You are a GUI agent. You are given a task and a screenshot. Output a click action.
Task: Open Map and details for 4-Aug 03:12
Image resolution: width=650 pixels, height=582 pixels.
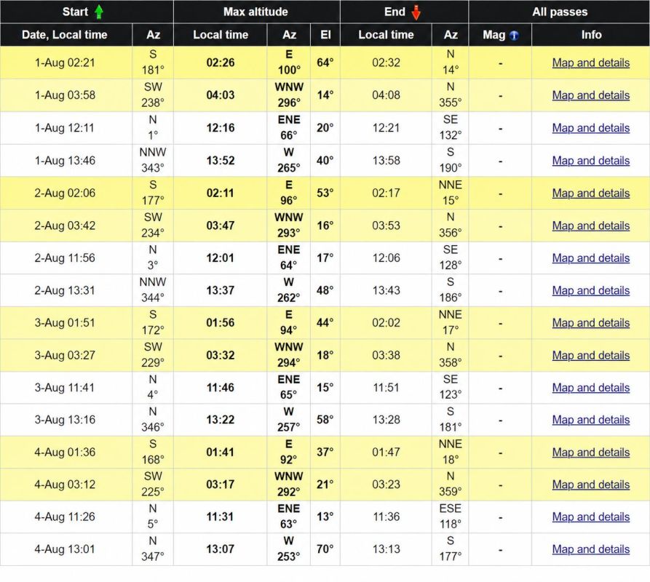[x=591, y=485]
